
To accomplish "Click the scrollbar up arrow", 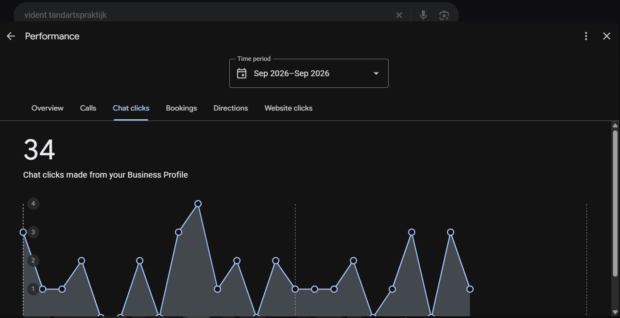I will pos(615,125).
